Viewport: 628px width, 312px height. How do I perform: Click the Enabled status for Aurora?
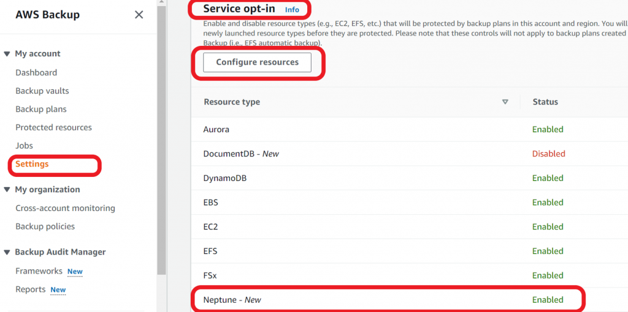point(548,130)
